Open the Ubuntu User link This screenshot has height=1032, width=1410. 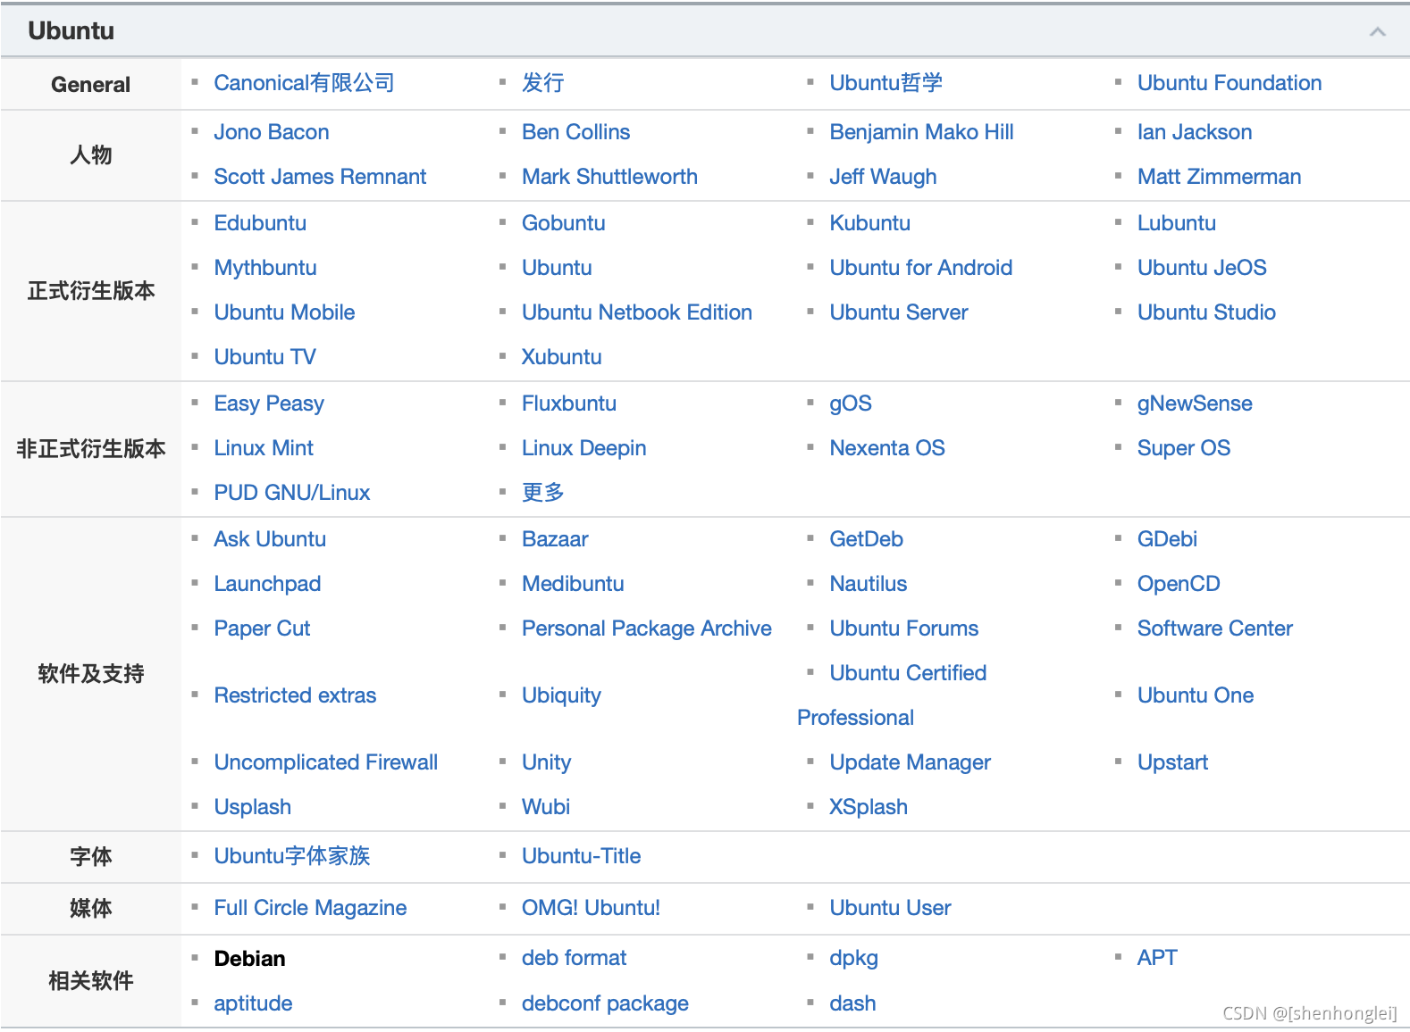click(890, 908)
